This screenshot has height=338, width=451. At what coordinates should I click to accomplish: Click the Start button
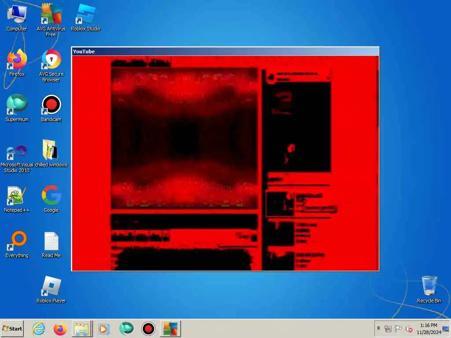point(12,328)
